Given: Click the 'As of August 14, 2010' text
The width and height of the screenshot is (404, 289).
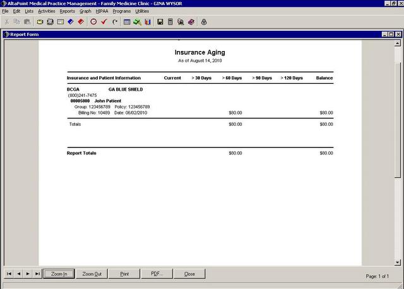Looking at the screenshot, I should 200,60.
